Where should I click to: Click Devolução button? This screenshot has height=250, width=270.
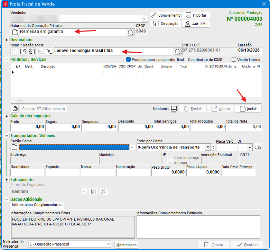(x=166, y=24)
